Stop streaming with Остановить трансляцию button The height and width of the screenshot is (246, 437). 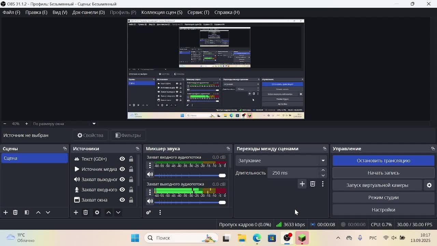click(x=383, y=161)
